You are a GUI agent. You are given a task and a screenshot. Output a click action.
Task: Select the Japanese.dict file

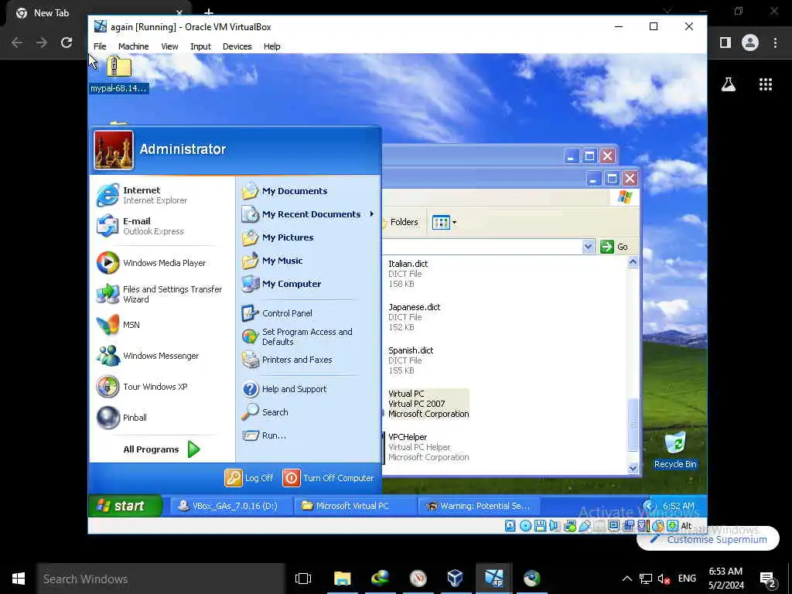tap(414, 317)
